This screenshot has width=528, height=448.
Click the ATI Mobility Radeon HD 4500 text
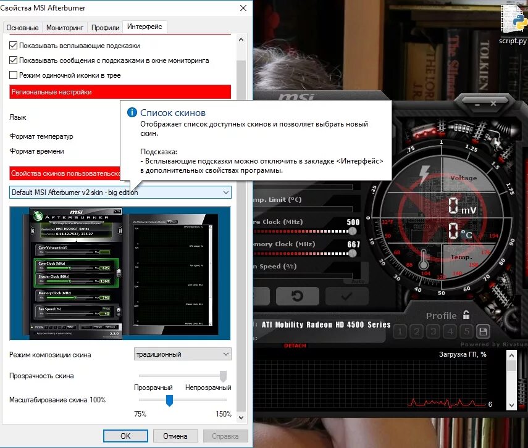[326, 325]
